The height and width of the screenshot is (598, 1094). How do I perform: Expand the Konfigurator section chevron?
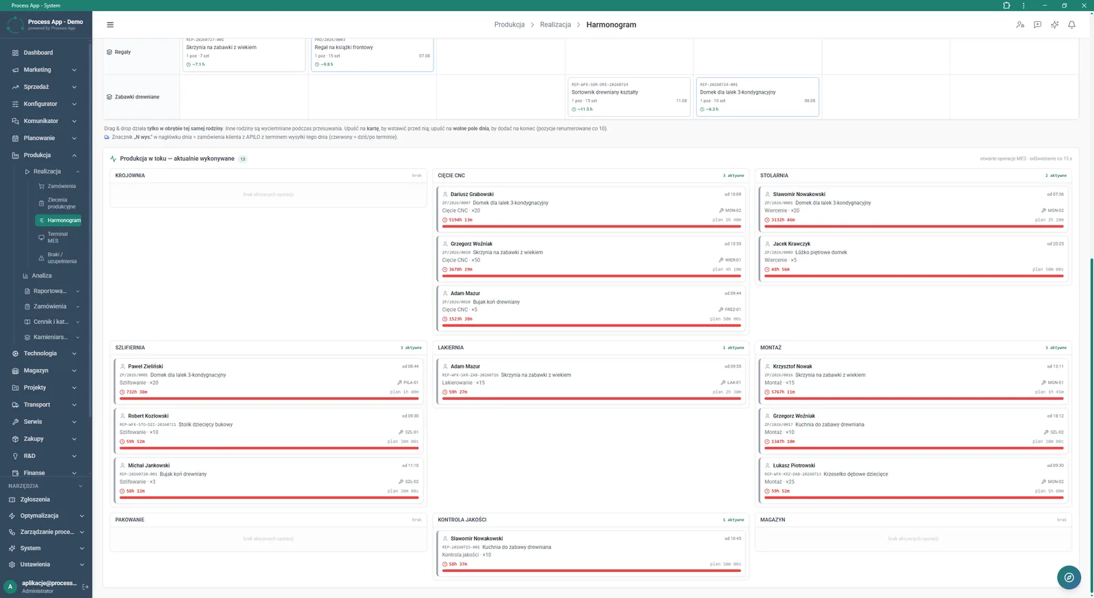tap(74, 104)
